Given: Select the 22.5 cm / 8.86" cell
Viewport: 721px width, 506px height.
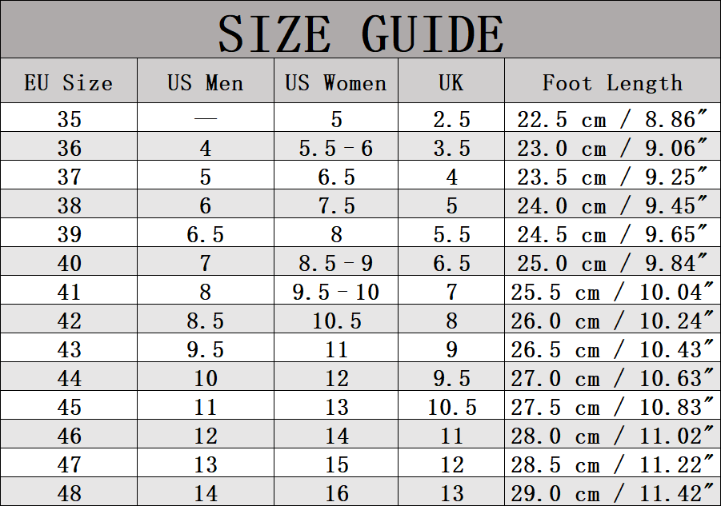Looking at the screenshot, I should (612, 119).
